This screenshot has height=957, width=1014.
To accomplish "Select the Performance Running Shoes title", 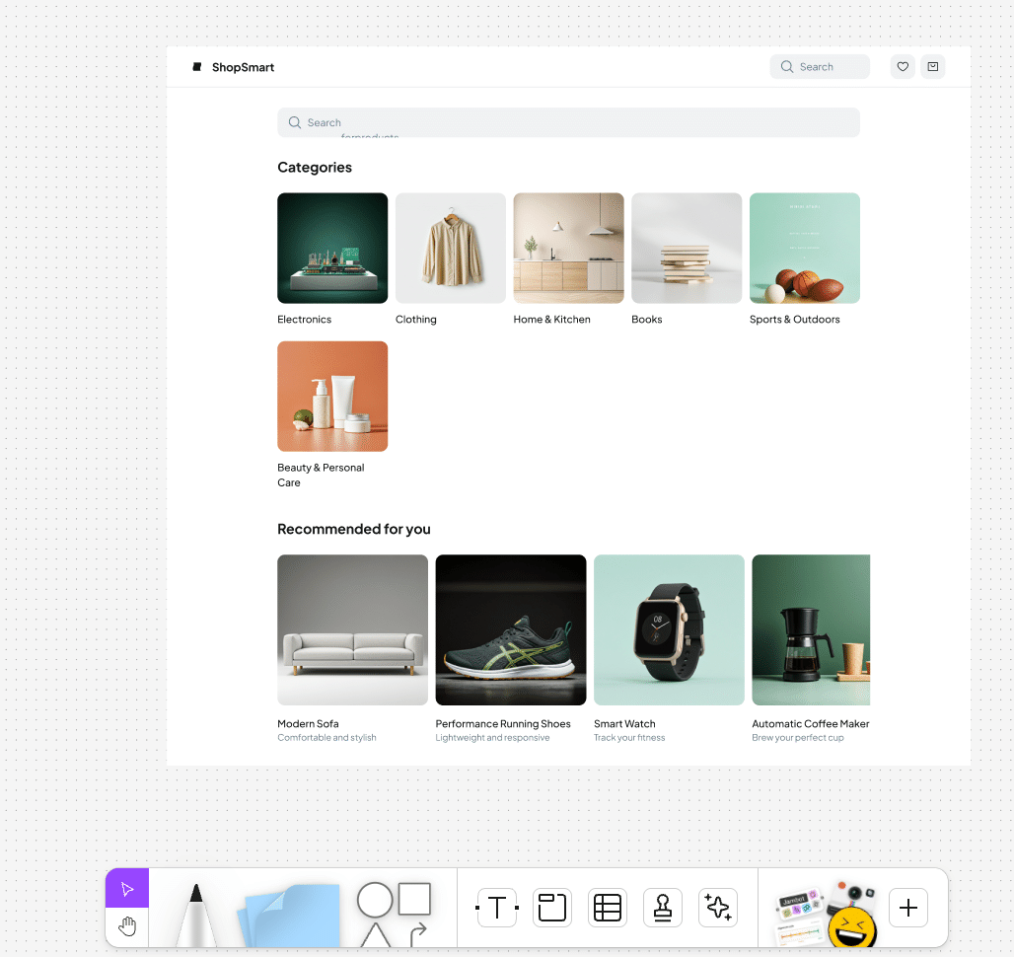I will [x=503, y=723].
